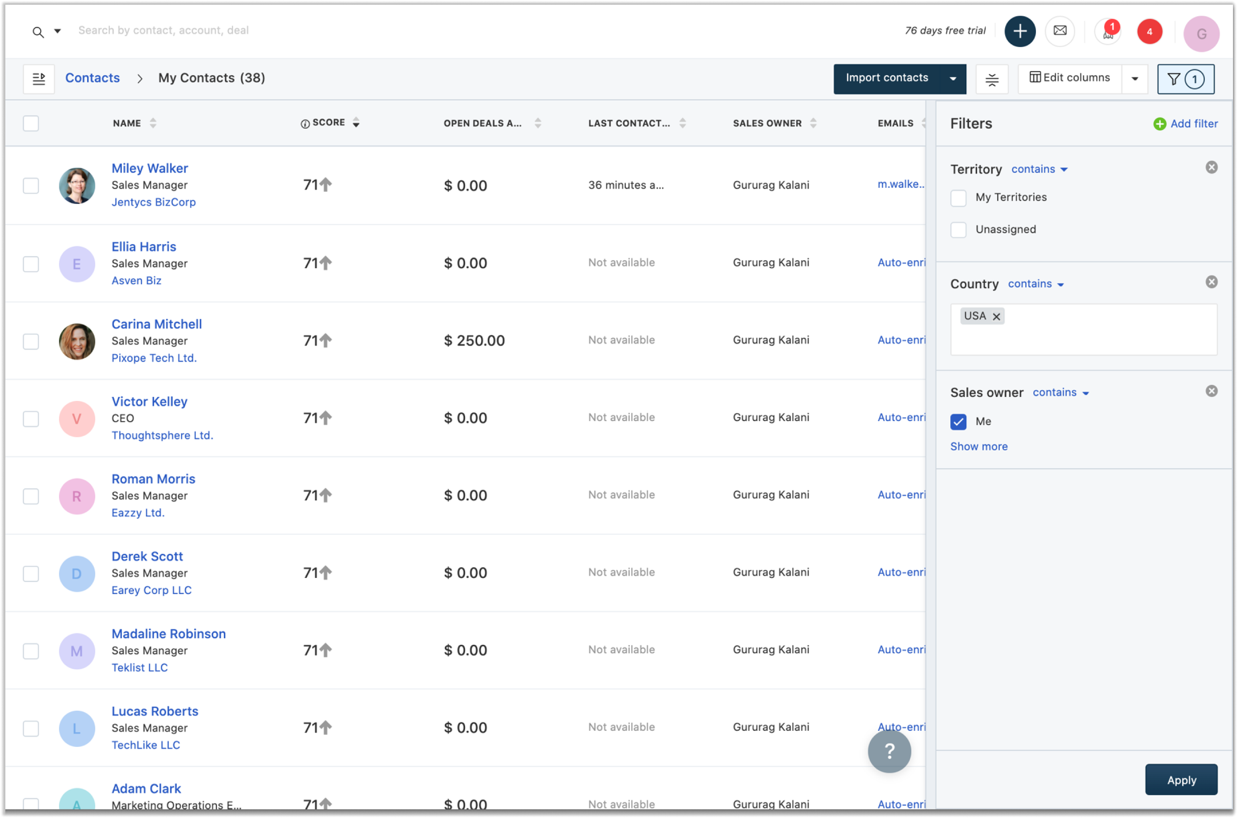Click the floating help question mark
This screenshot has width=1237, height=818.
coord(889,751)
